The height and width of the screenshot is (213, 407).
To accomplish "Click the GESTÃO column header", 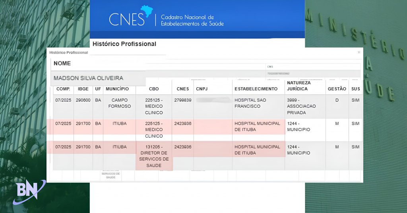I will pyautogui.click(x=337, y=89).
